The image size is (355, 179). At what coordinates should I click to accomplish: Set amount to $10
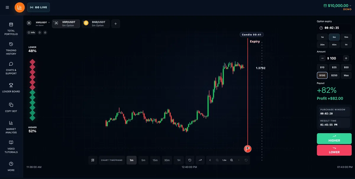322,67
